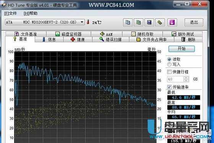The height and width of the screenshot is (143, 214).
Task: Select the 写入 radio button
Action: pos(169,64)
